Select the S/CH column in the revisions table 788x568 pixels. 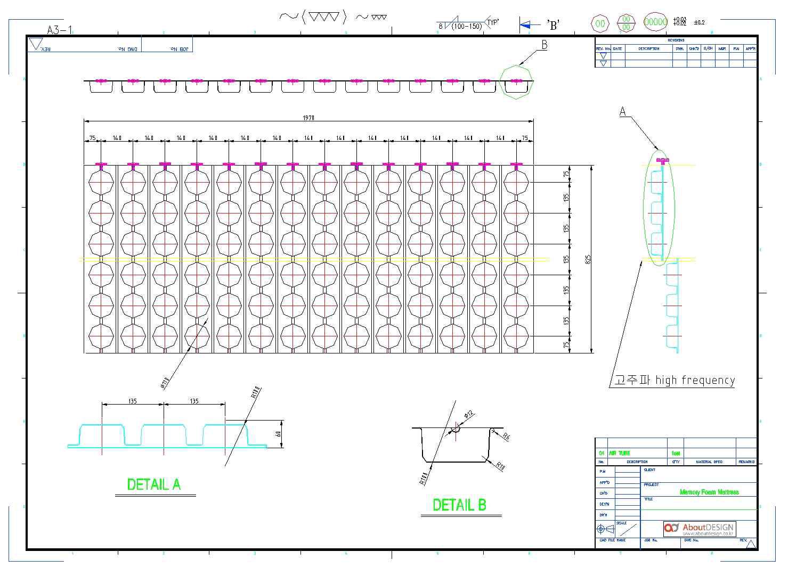tap(708, 48)
